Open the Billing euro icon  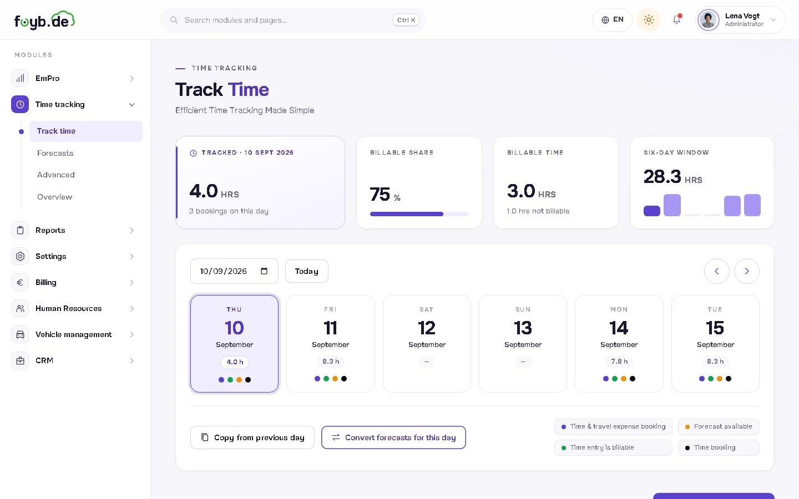[x=20, y=282]
